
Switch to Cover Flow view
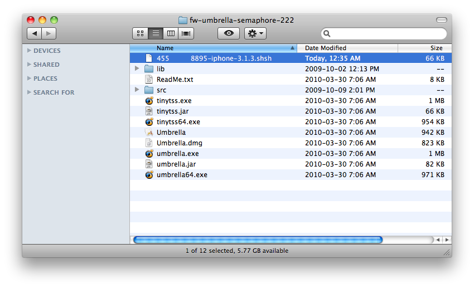pyautogui.click(x=186, y=33)
